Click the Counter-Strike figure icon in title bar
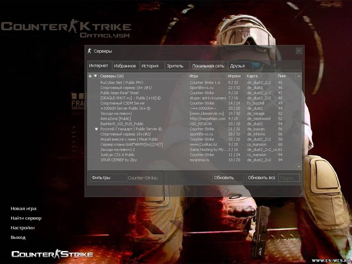The width and height of the screenshot is (352, 264). coord(90,51)
